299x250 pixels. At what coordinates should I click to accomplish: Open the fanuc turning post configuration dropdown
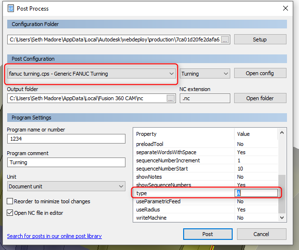91,74
